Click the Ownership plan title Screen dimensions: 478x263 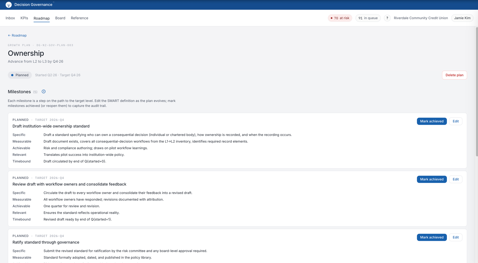coord(26,53)
